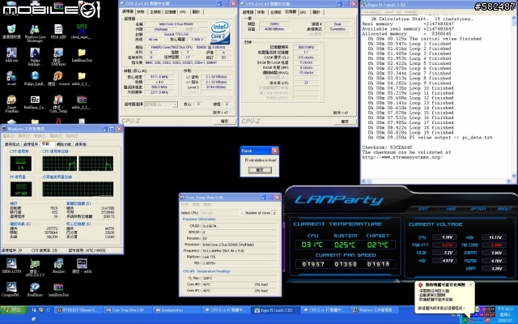Switch to Task Manager taskbar button
This screenshot has width=518, height=324.
pos(375,310)
